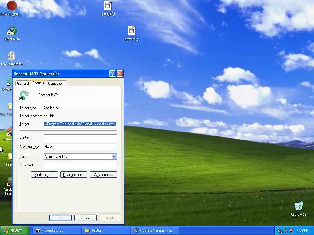Switch to reactos folder taskbar button
This screenshot has height=235, width=314.
pos(106,230)
